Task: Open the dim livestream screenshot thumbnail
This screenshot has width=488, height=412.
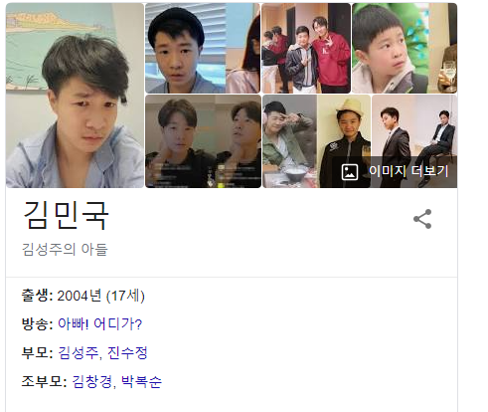Action: pyautogui.click(x=203, y=141)
